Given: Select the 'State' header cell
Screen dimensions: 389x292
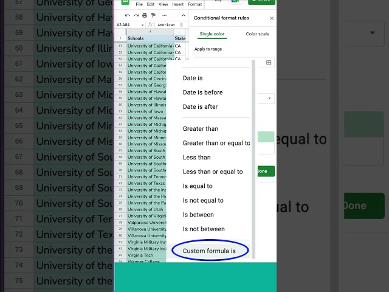Looking at the screenshot, I should coord(180,38).
